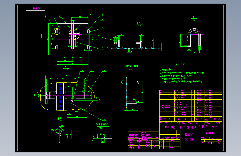The width and height of the screenshot is (241, 156).
Task: Select the U-shaped hook in detail view K
Action: click(x=194, y=38)
